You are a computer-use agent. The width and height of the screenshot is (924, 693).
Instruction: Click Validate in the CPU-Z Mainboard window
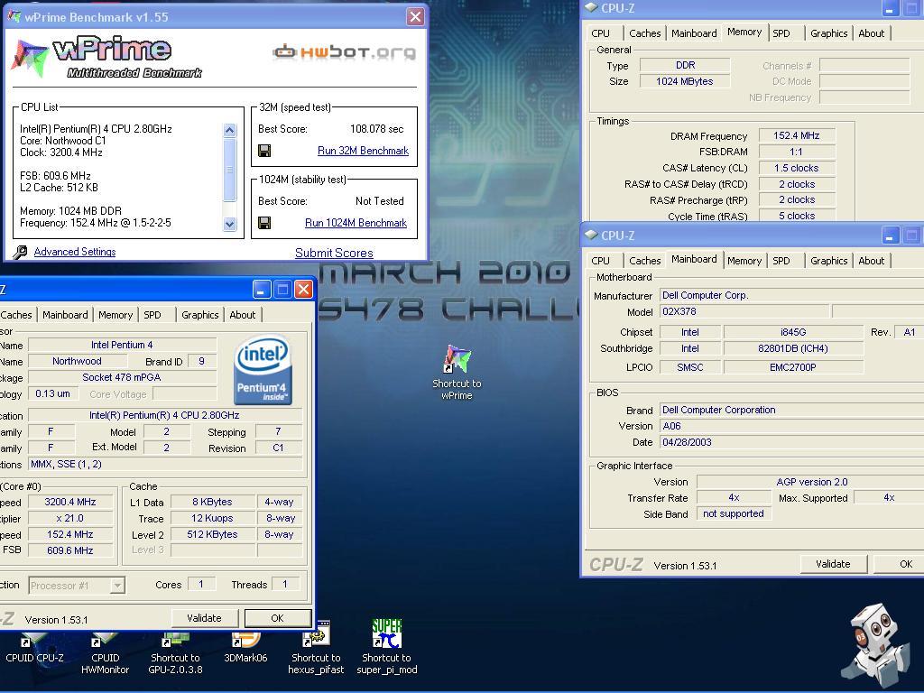[x=833, y=564]
